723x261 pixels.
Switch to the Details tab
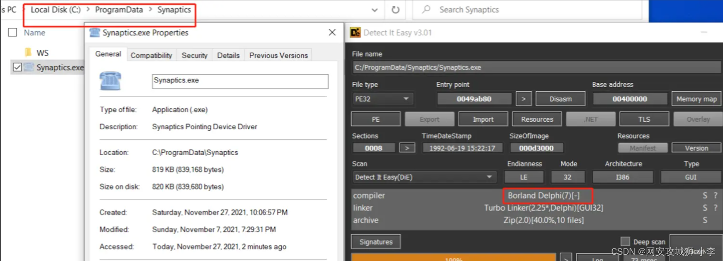tap(228, 55)
